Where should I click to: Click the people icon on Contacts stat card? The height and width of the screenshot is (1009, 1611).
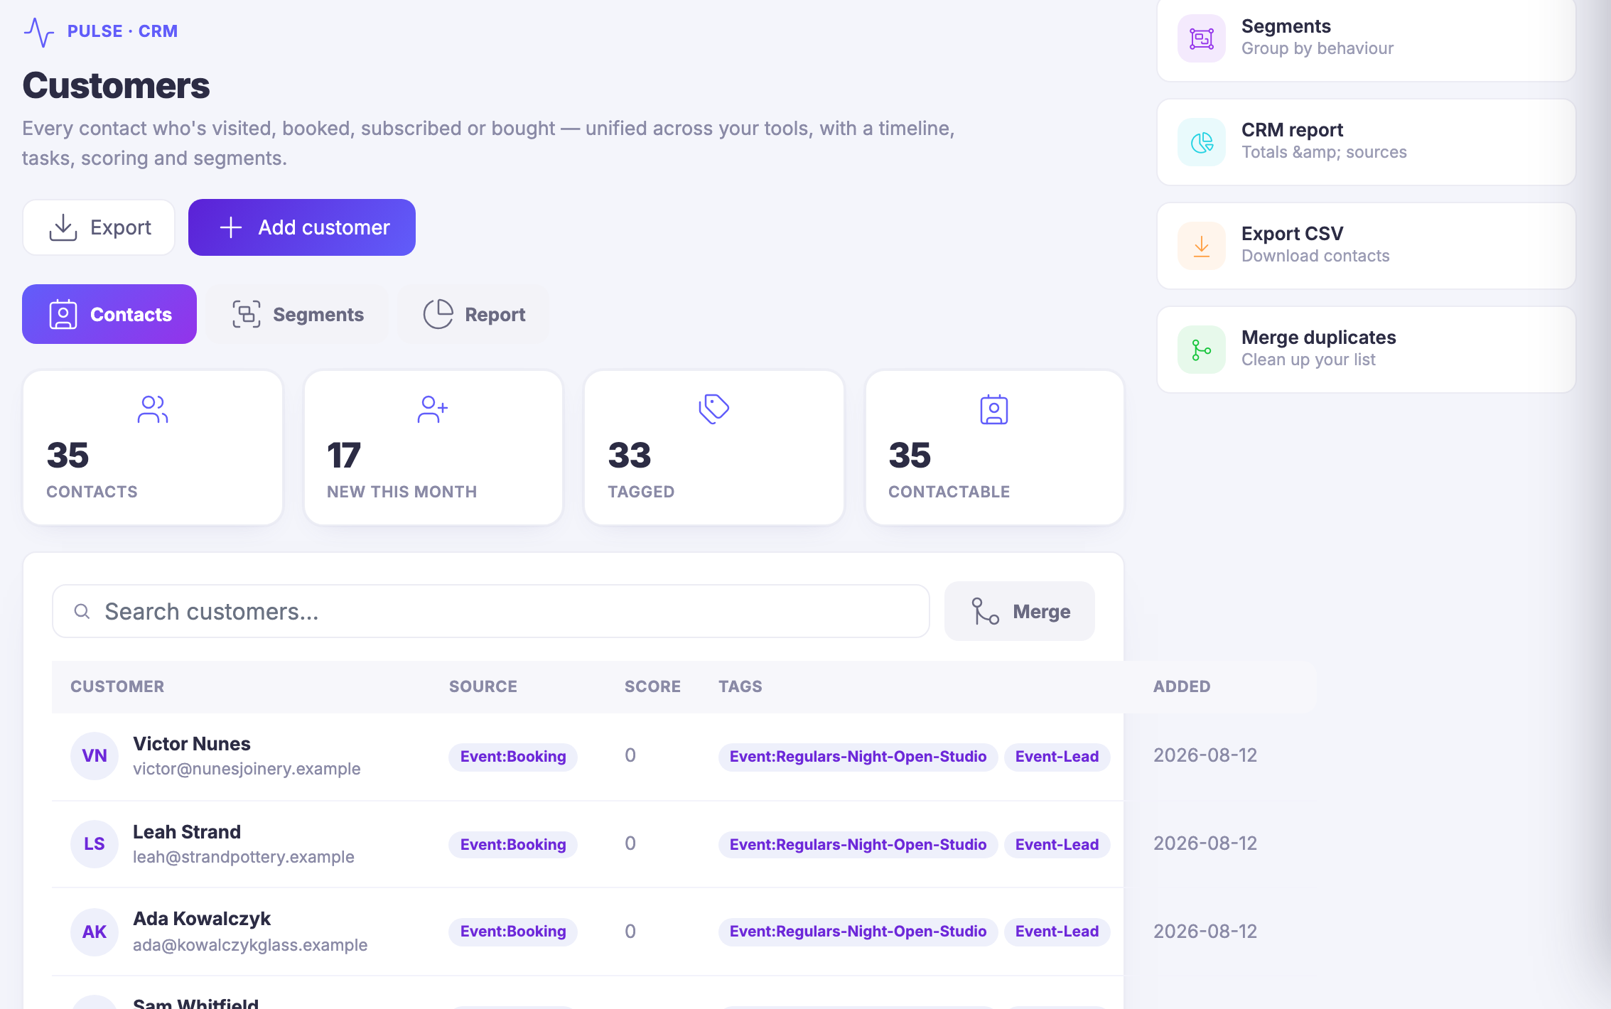[153, 409]
